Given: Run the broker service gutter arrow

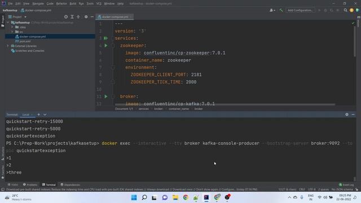Looking at the screenshot, I should click(106, 96).
